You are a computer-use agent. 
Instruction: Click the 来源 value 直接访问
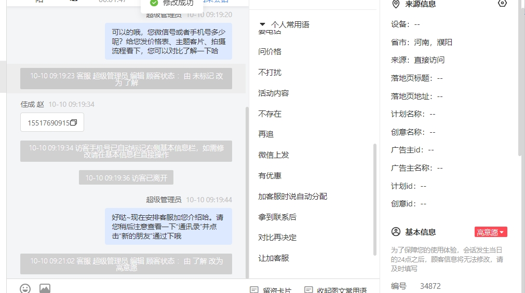click(429, 60)
